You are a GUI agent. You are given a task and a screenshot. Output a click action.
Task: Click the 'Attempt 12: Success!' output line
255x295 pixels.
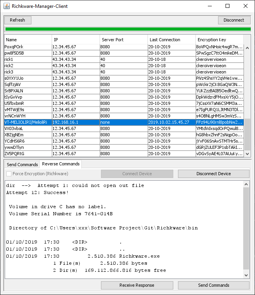(37, 192)
